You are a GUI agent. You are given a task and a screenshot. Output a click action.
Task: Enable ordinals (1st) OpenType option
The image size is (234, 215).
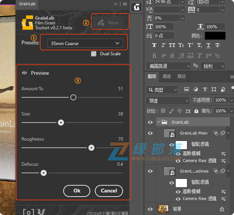[x=208, y=56]
